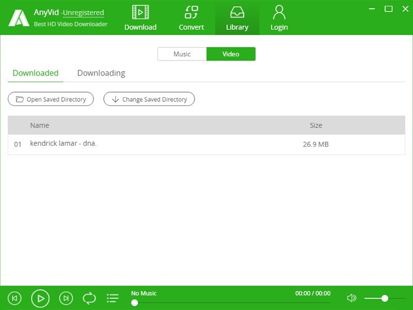
Task: Open the Login page
Action: click(279, 18)
